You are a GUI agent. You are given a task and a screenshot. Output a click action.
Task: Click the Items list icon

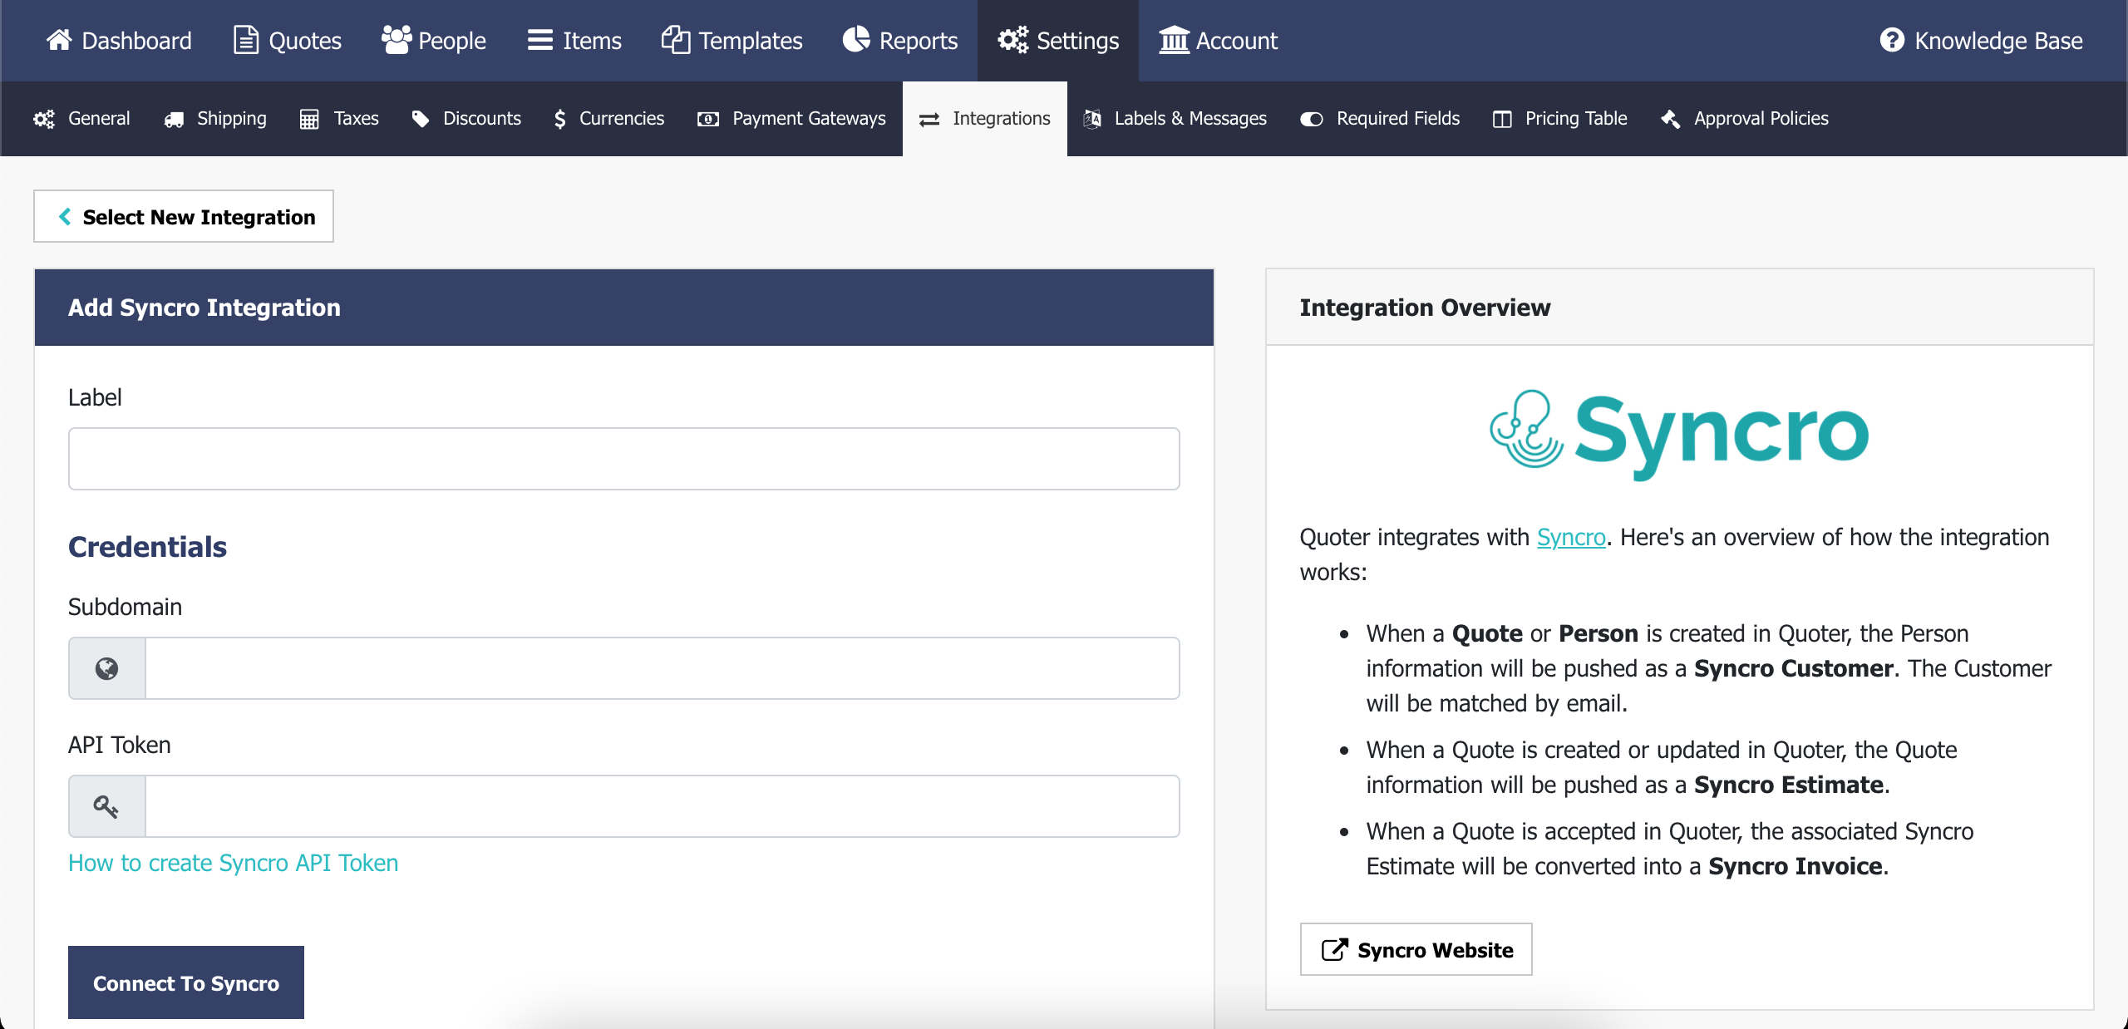pyautogui.click(x=540, y=40)
